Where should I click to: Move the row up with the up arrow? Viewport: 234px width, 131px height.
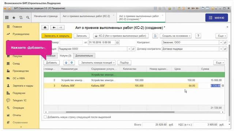pyautogui.click(x=66, y=63)
